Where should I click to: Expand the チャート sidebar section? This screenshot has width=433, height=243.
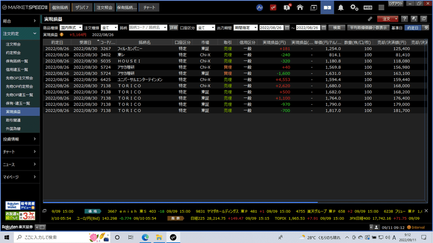[x=19, y=152]
